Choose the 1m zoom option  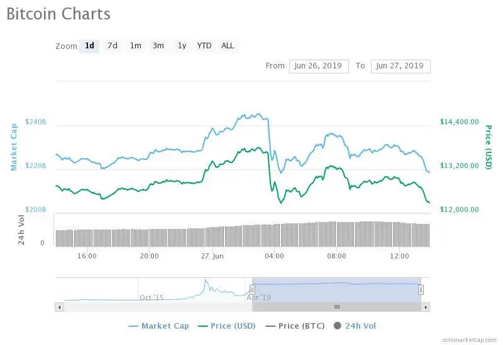pyautogui.click(x=136, y=46)
